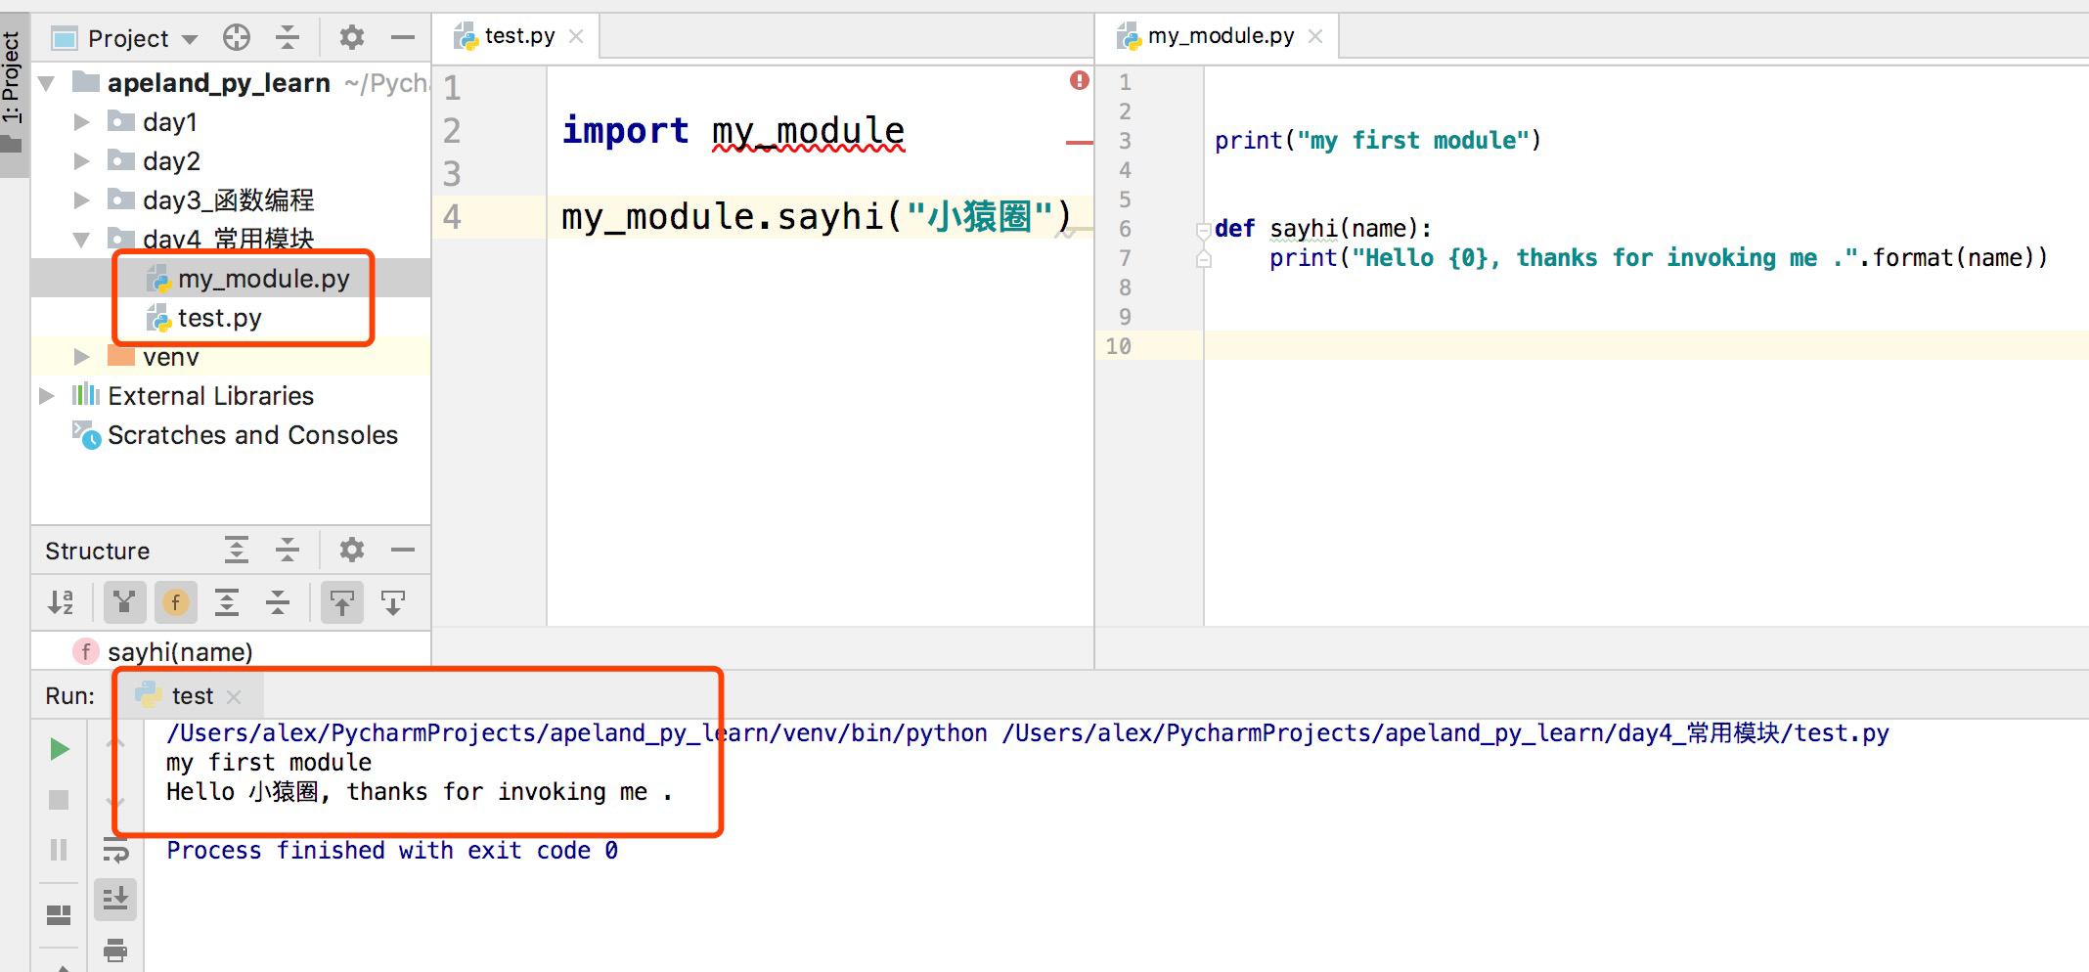Expand all in Structure panel header
Viewport: 2089px width, 972px height.
click(237, 551)
